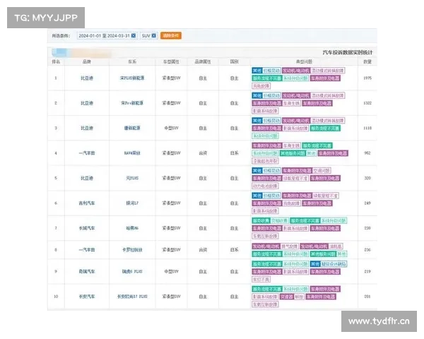Click 车机互联故障 tag in 长安欧尚X7 row
Image resolution: width=424 pixels, height=339 pixels.
[265, 304]
